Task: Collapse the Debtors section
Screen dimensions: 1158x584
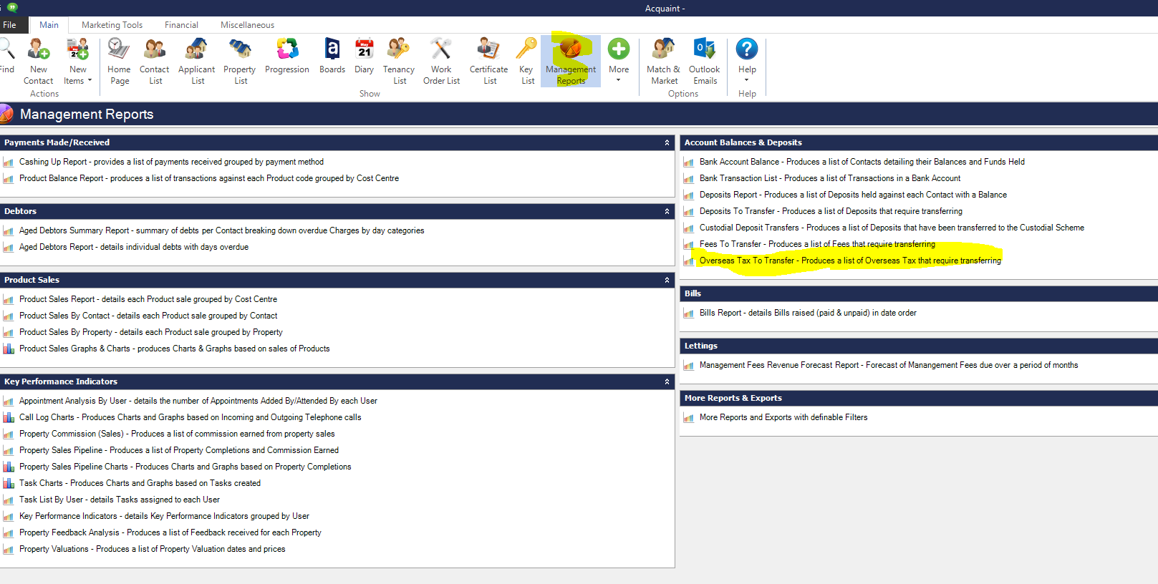Action: [667, 212]
